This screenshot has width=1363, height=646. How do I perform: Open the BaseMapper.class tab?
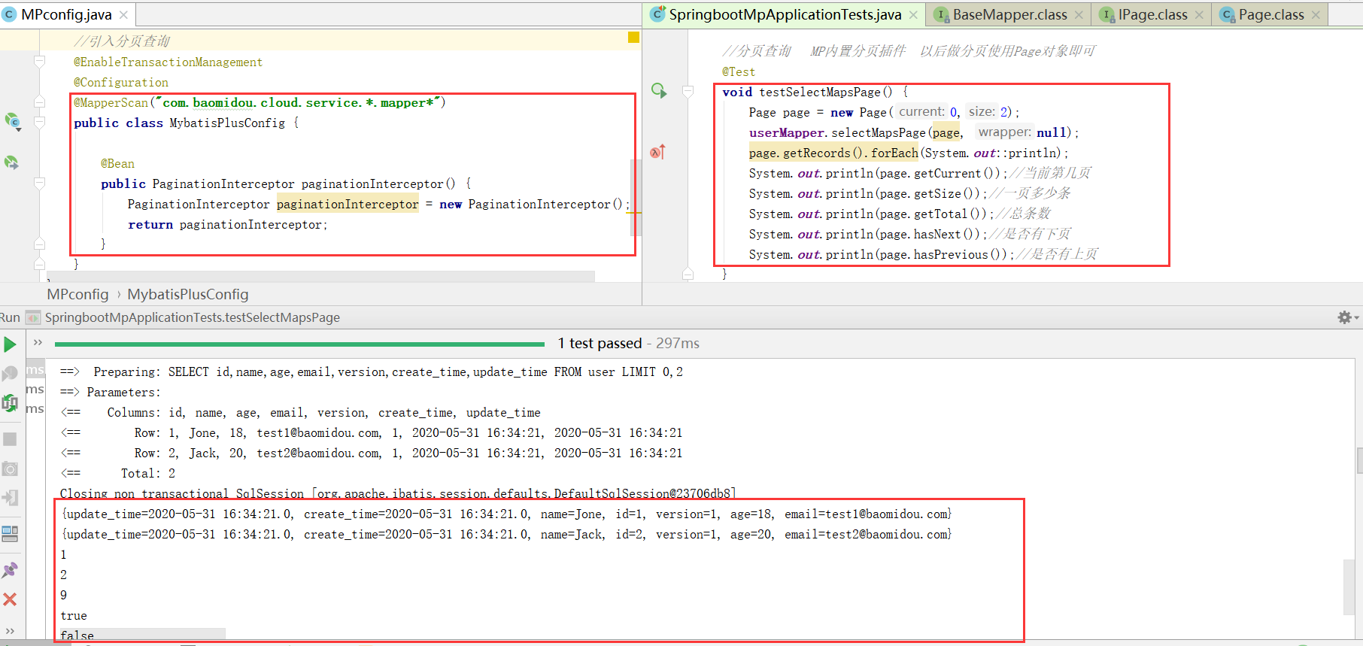click(x=1009, y=14)
